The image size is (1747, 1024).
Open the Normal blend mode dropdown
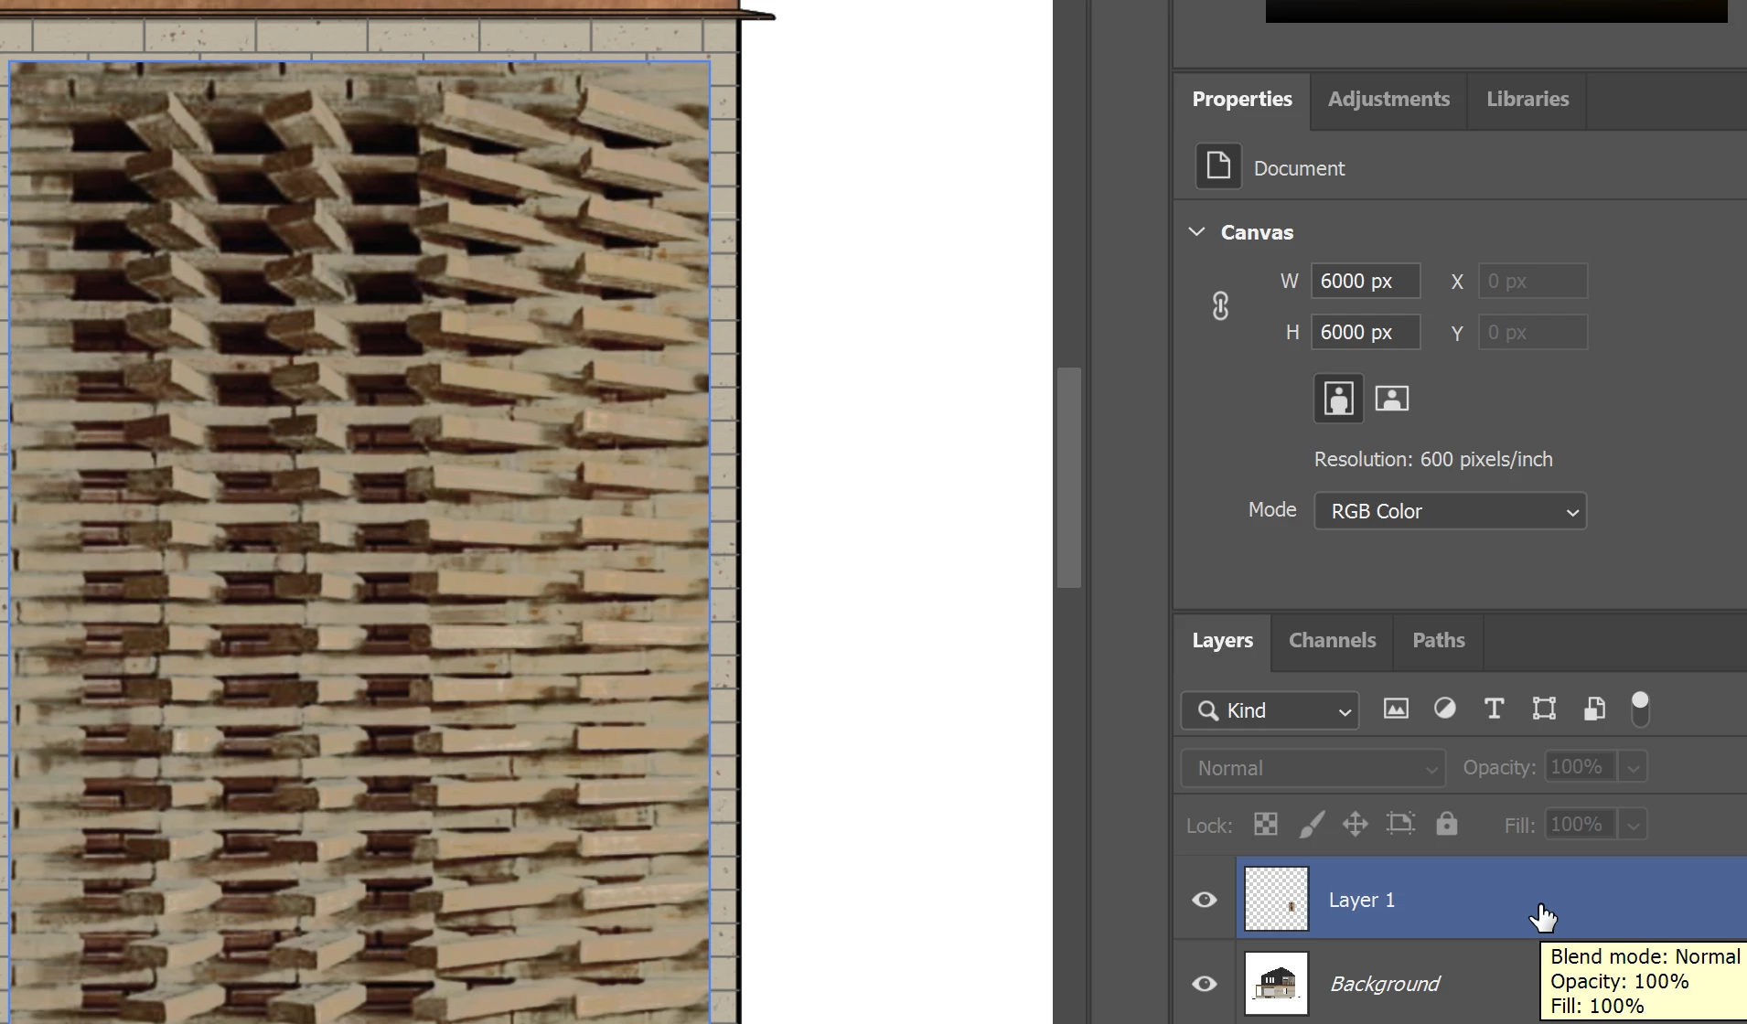click(1313, 768)
